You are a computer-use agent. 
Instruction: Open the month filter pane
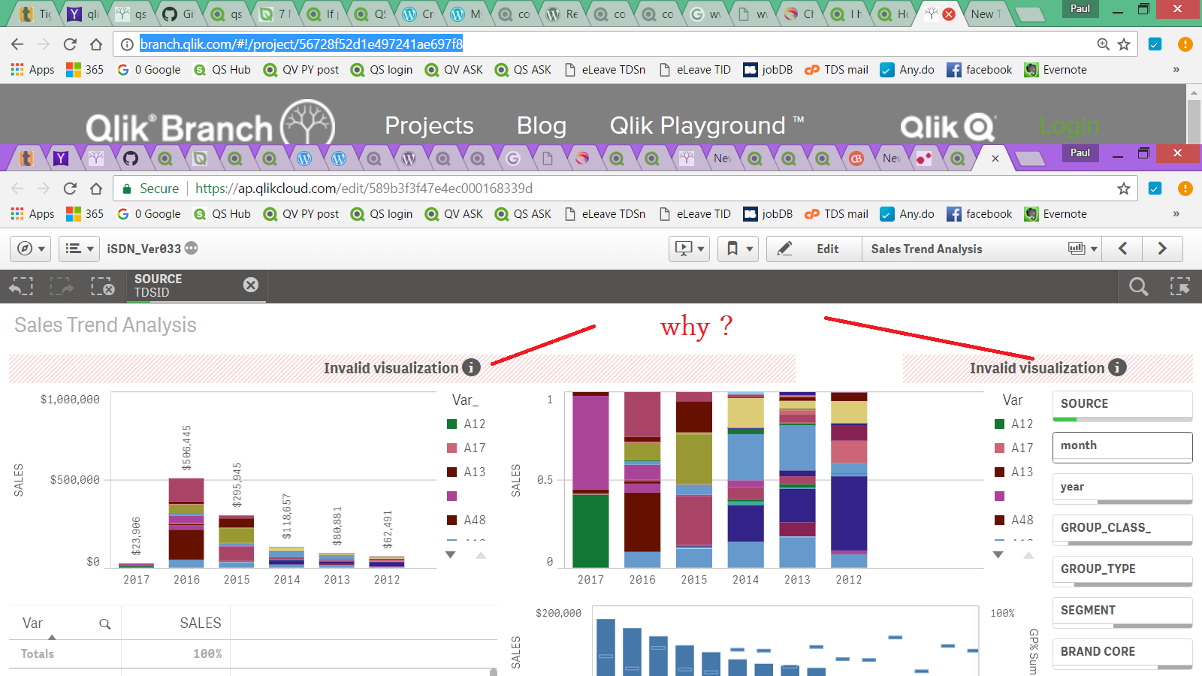[1122, 446]
